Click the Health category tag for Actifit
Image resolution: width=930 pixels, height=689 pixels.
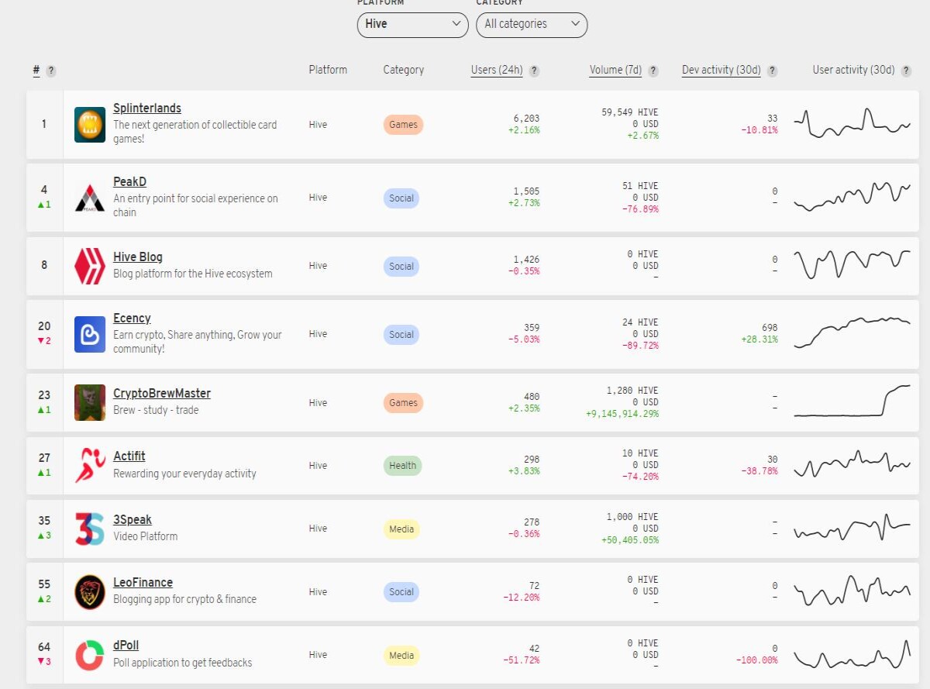(403, 466)
